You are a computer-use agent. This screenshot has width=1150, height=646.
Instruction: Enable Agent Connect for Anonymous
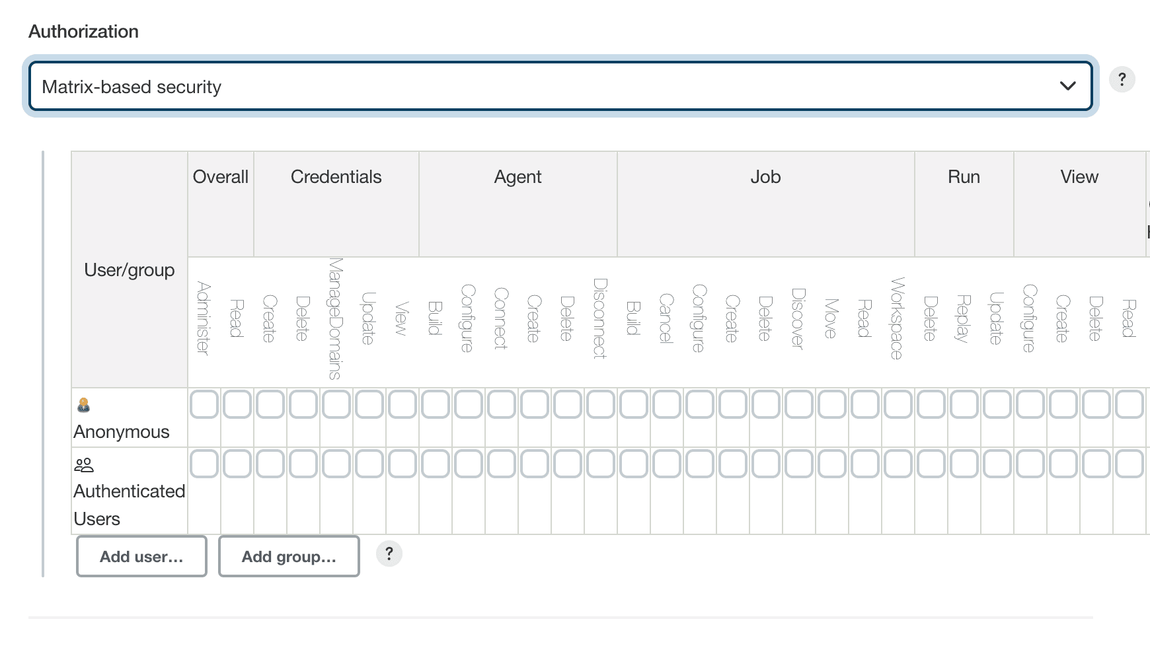click(x=501, y=404)
